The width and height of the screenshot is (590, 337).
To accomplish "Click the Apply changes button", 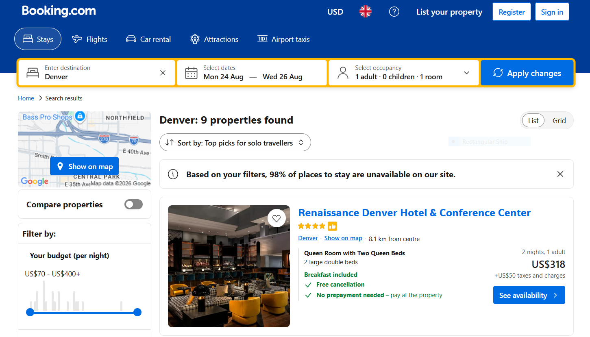I will 527,73.
